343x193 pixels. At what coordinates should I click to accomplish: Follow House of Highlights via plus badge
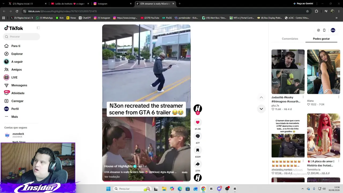[x=198, y=113]
